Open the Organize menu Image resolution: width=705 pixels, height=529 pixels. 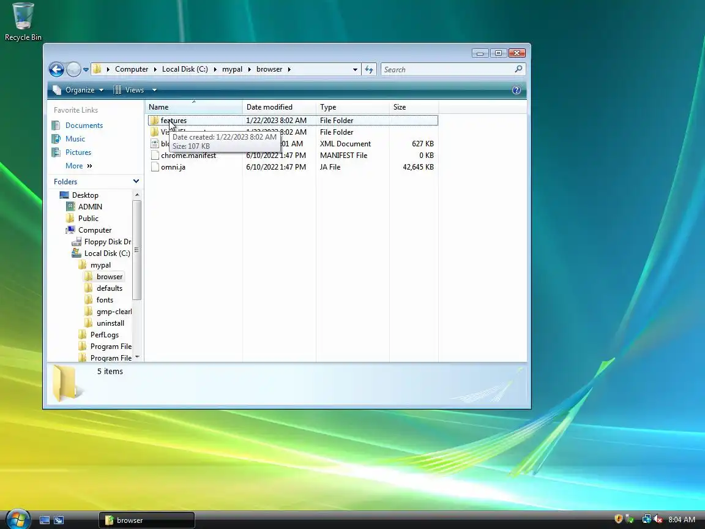78,90
